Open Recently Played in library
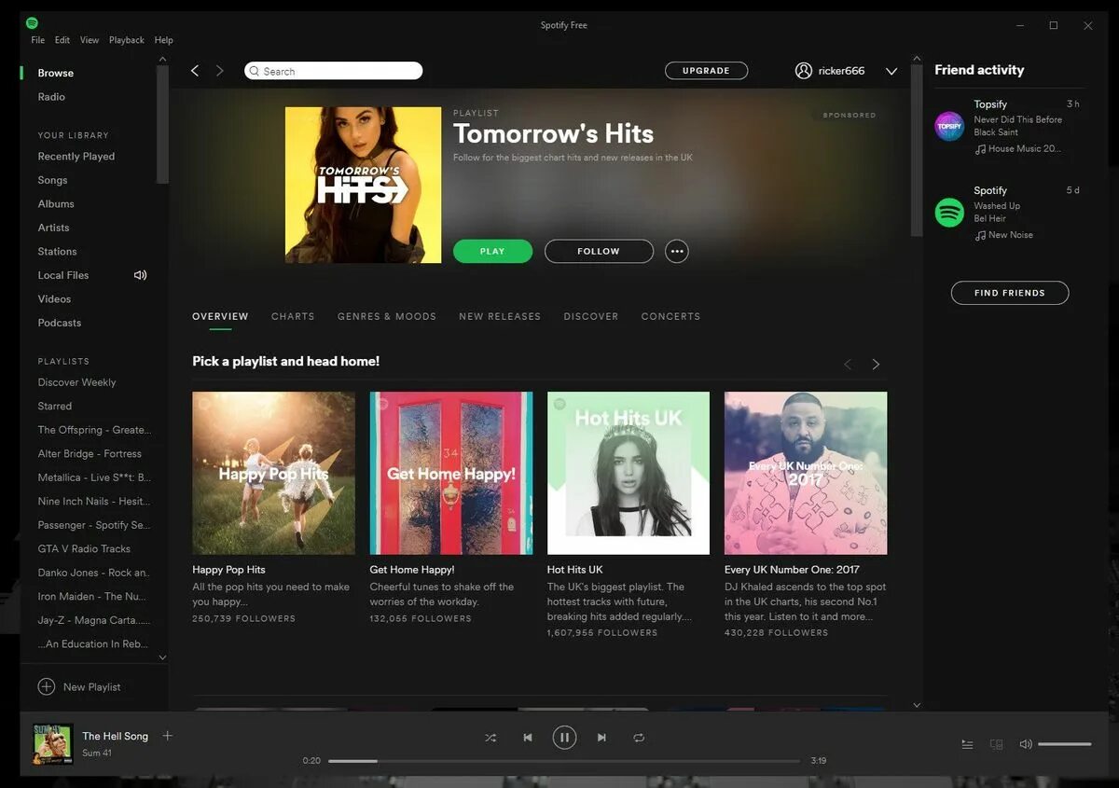 [x=76, y=157]
